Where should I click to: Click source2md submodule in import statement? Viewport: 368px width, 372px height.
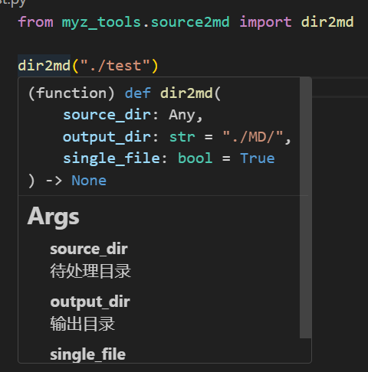190,22
